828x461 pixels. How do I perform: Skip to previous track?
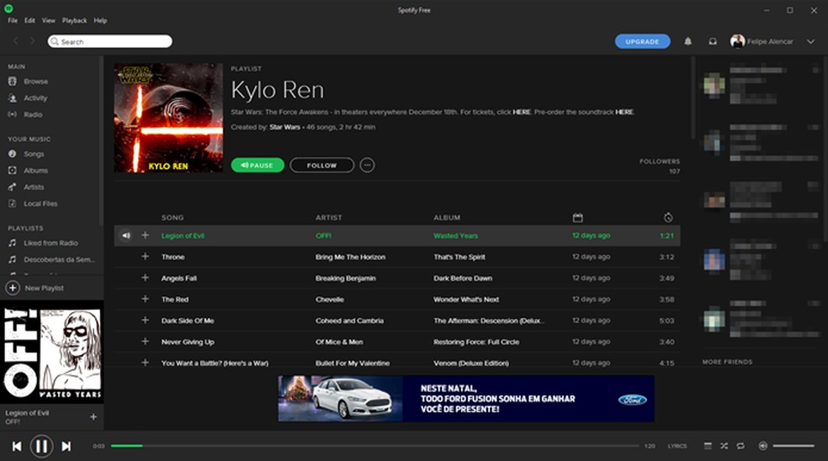pyautogui.click(x=17, y=446)
